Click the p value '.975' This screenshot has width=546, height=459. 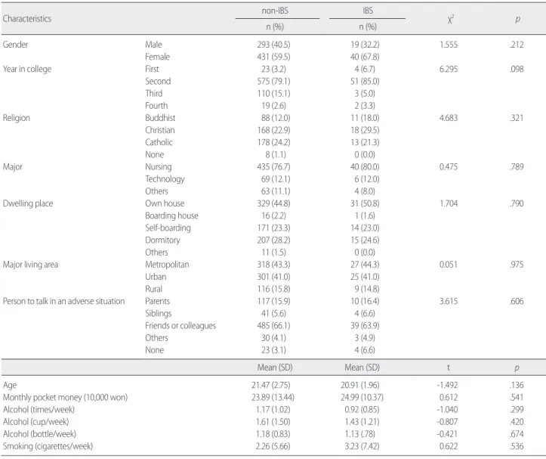coord(516,265)
